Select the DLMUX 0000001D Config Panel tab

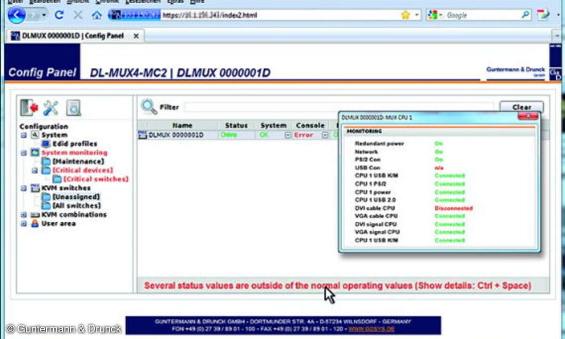pyautogui.click(x=72, y=36)
